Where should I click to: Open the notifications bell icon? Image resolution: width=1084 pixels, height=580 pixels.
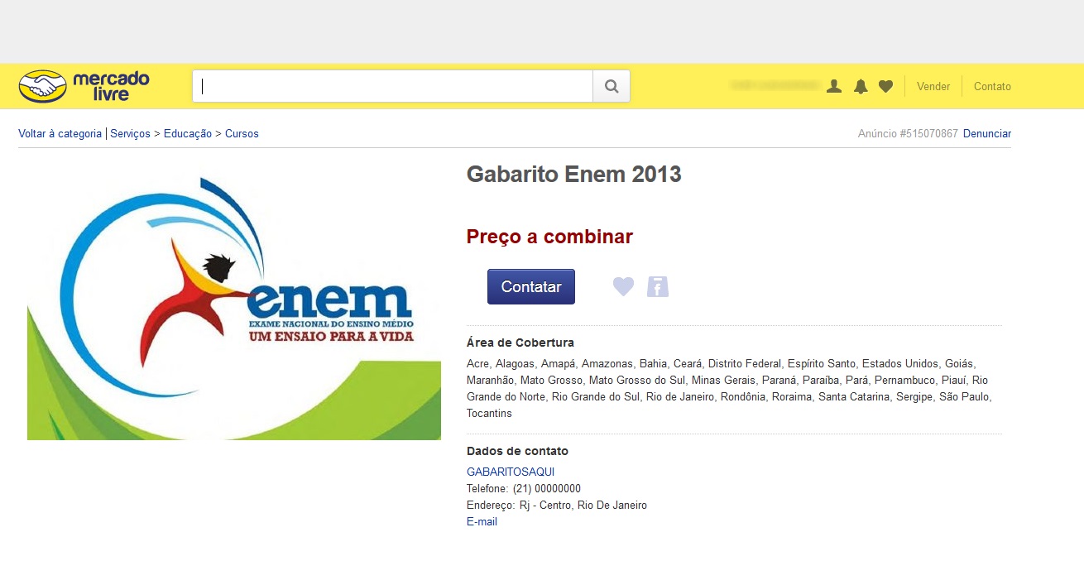861,86
